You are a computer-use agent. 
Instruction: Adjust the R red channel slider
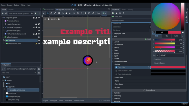165,40
